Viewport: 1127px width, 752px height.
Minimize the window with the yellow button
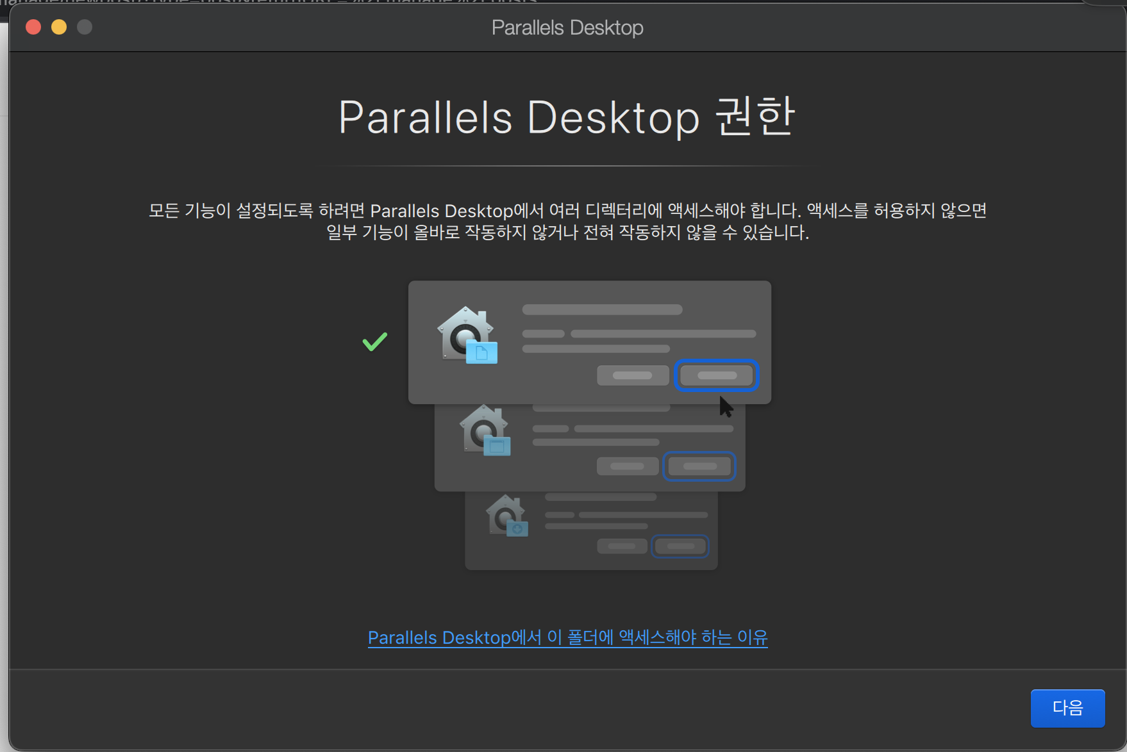click(x=59, y=27)
